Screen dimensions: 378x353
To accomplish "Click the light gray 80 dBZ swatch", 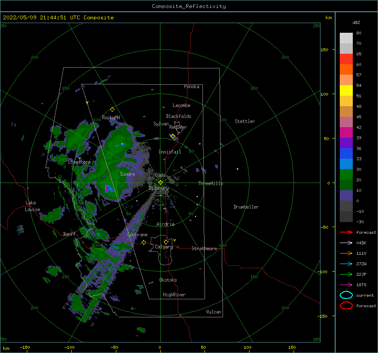I will point(346,38).
